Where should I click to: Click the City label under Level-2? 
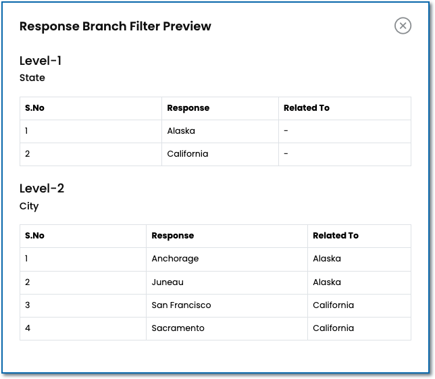pyautogui.click(x=29, y=206)
